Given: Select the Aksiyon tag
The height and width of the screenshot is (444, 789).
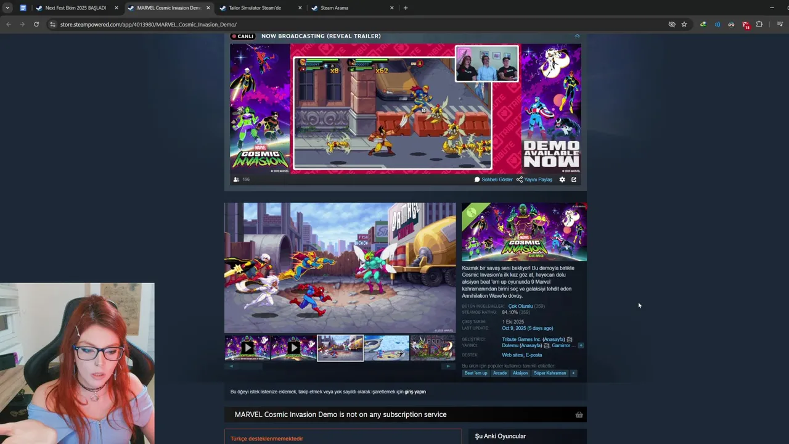Looking at the screenshot, I should [x=520, y=373].
